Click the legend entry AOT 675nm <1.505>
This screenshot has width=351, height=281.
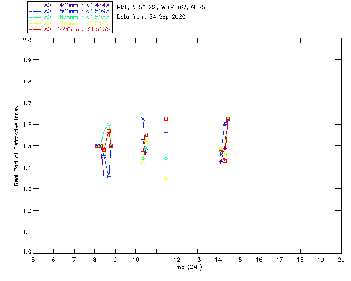click(69, 17)
